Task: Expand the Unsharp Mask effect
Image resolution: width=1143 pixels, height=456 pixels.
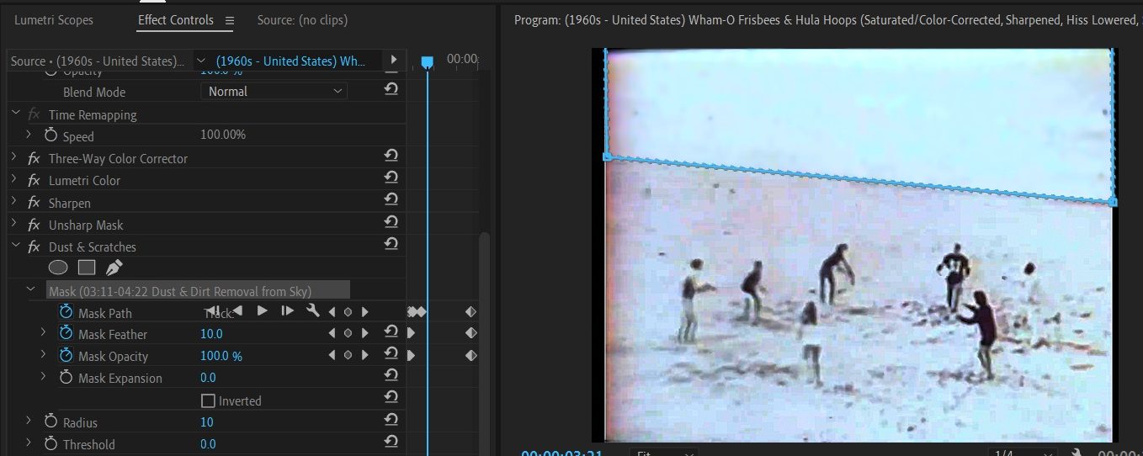Action: tap(15, 225)
